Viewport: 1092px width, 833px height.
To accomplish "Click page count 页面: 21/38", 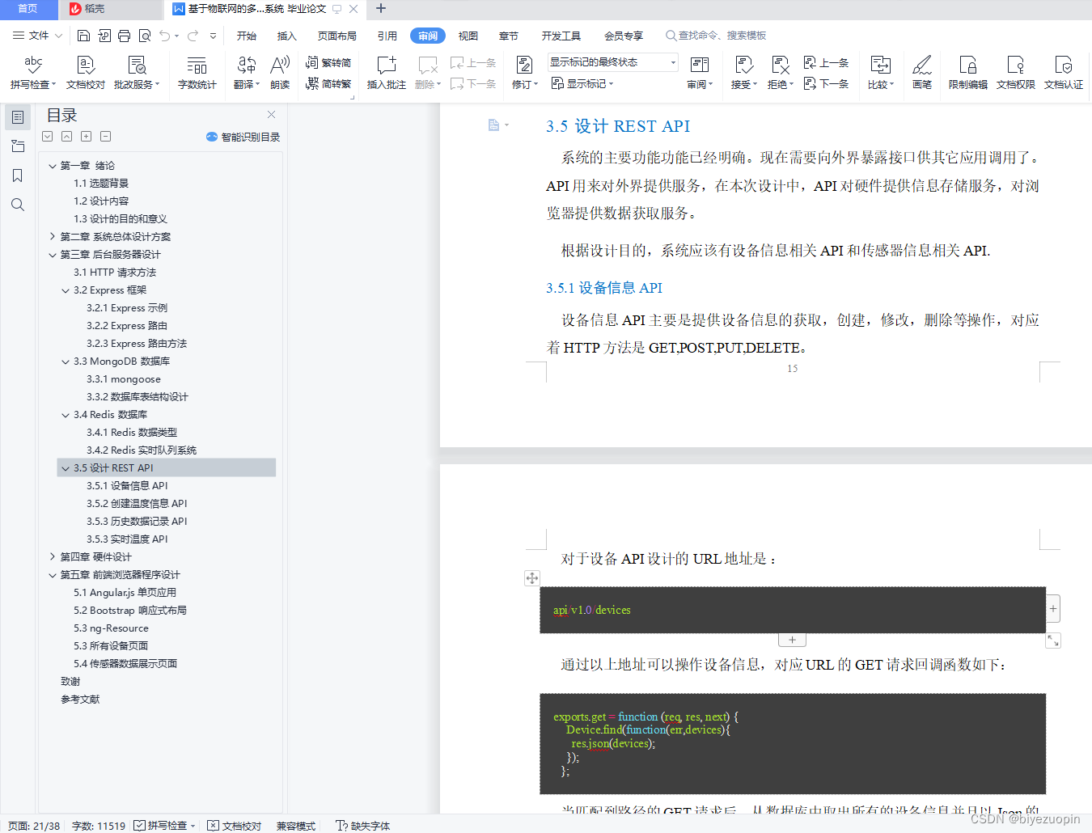I will [34, 826].
